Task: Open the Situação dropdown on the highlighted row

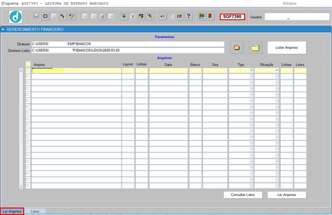Action: (x=277, y=70)
